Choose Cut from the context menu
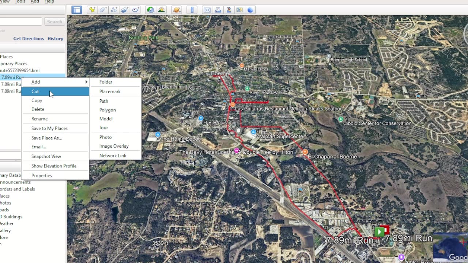The image size is (468, 263). tap(55, 91)
